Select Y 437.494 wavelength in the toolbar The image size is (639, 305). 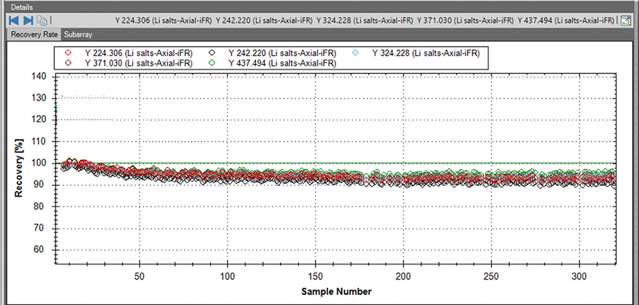[566, 20]
